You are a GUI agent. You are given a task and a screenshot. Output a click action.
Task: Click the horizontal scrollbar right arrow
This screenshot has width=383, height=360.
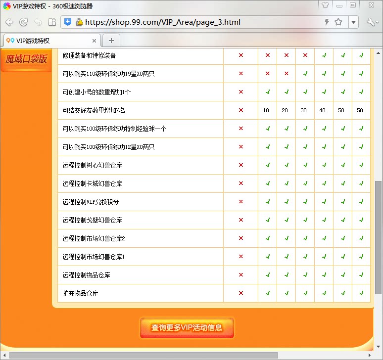click(x=369, y=356)
